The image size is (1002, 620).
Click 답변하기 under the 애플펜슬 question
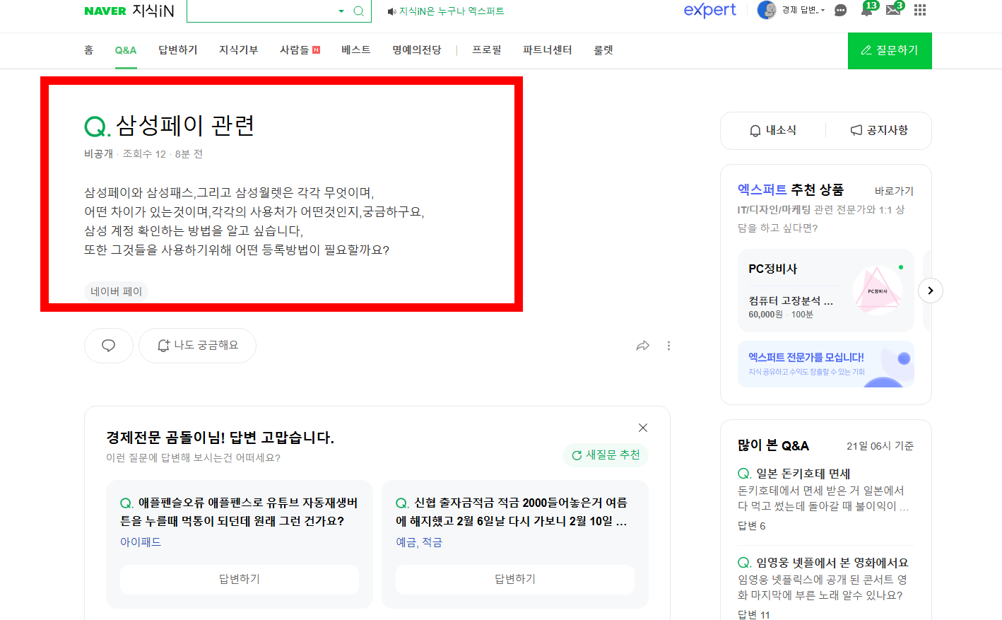240,579
